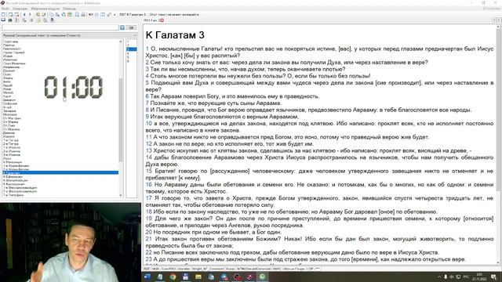The image size is (502, 282).
Task: Select К Ефесянам in the book list
Action: (x=13, y=176)
